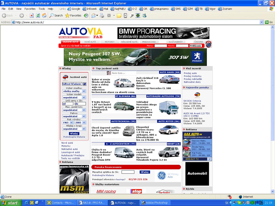This screenshot has height=206, width=275.
Task: Refresh the current page
Action: click(x=38, y=16)
